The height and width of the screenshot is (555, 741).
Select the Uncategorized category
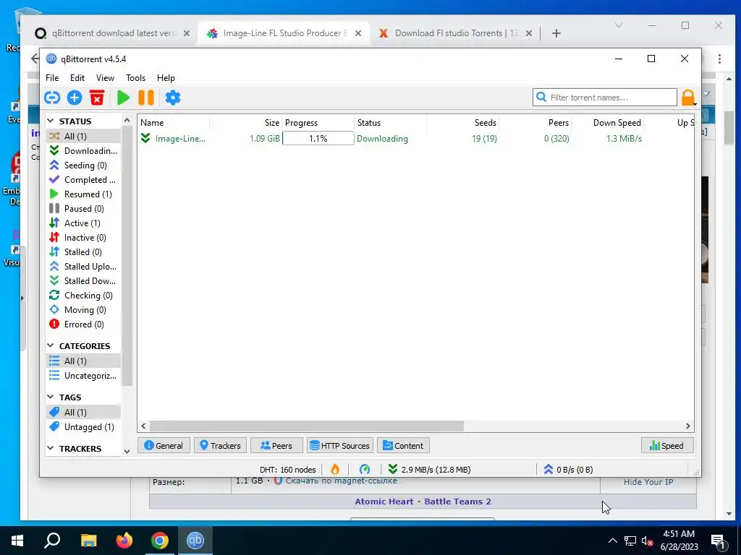tap(83, 376)
